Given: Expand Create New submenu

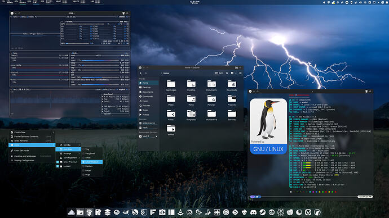Looking at the screenshot, I should coord(32,132).
